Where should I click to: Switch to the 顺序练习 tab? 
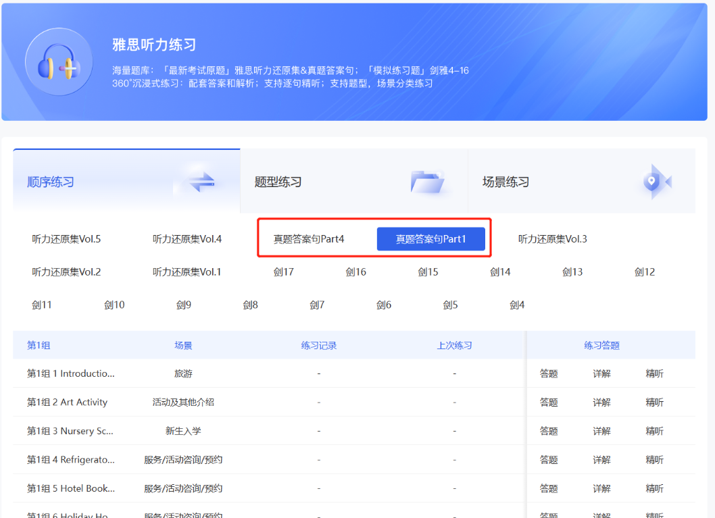(127, 181)
